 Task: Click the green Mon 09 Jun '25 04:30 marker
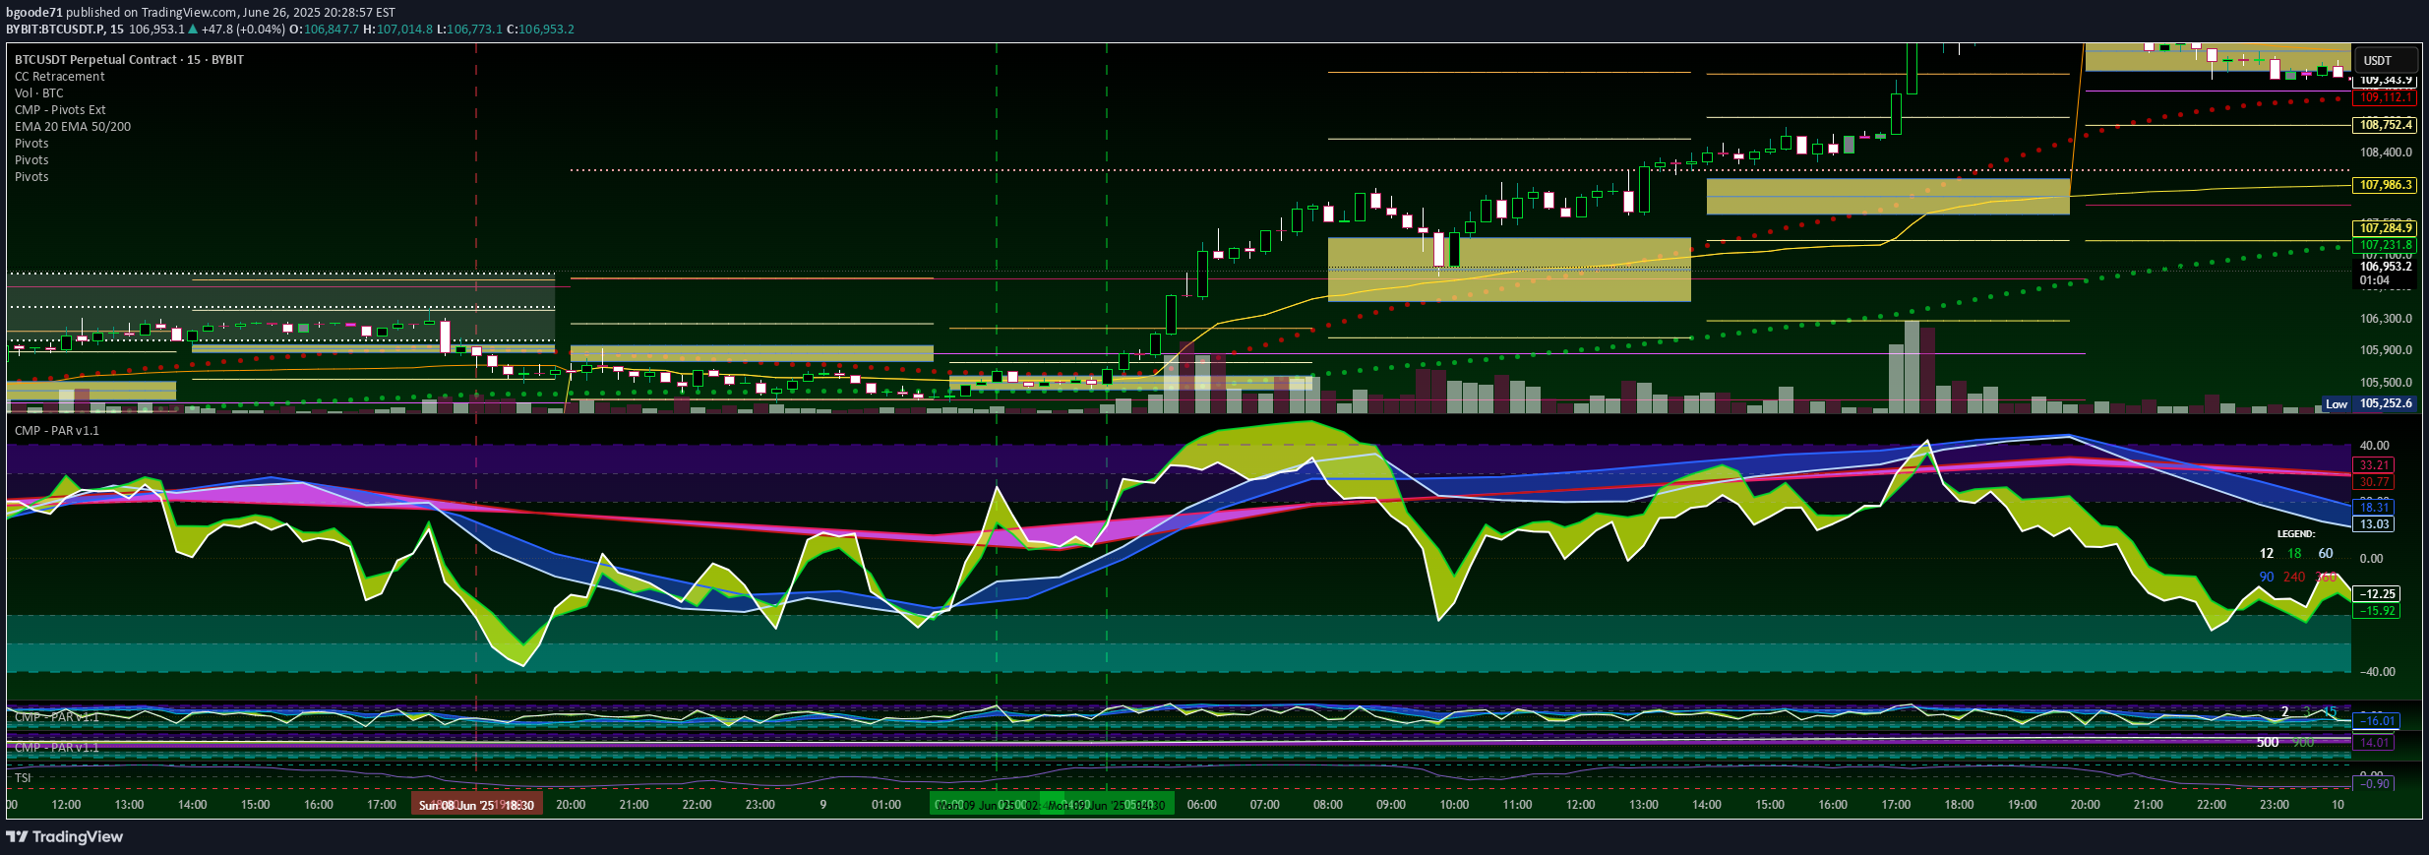(1107, 805)
